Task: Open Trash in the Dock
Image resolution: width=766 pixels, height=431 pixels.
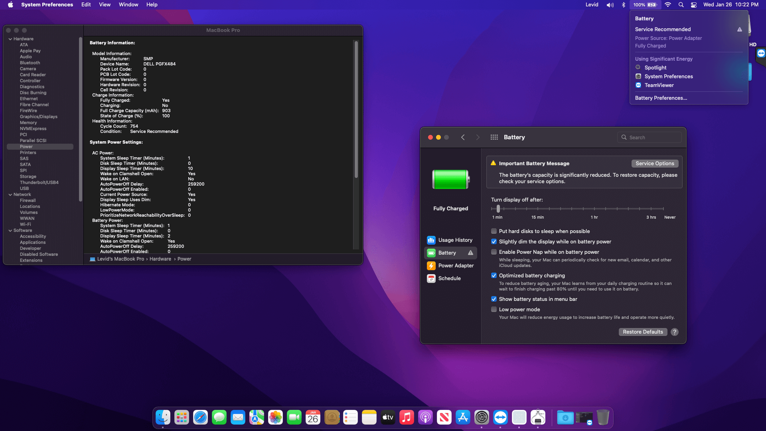Action: click(x=603, y=418)
